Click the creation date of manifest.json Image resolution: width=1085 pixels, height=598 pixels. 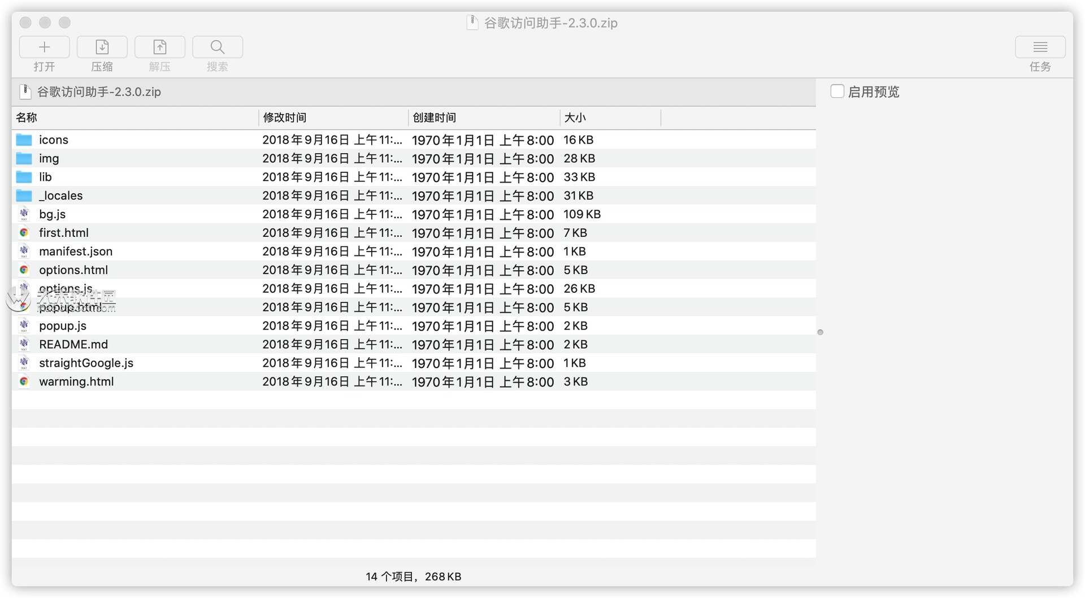(x=483, y=252)
